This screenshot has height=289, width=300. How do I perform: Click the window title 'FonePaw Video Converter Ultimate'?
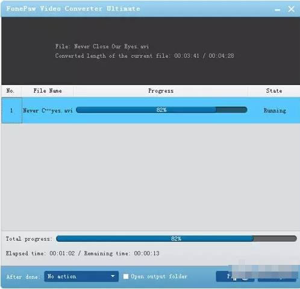pos(73,8)
